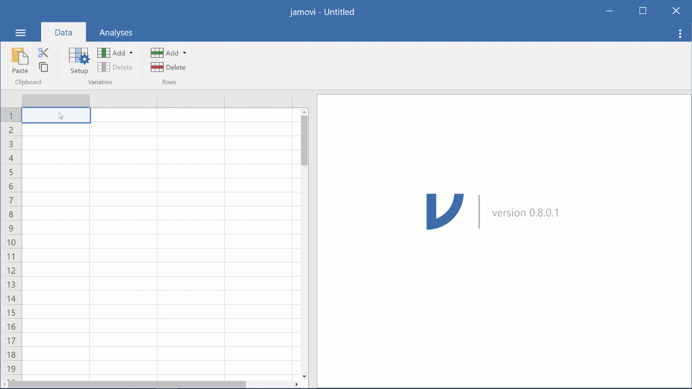
Task: Open variable Setup
Action: coord(79,61)
